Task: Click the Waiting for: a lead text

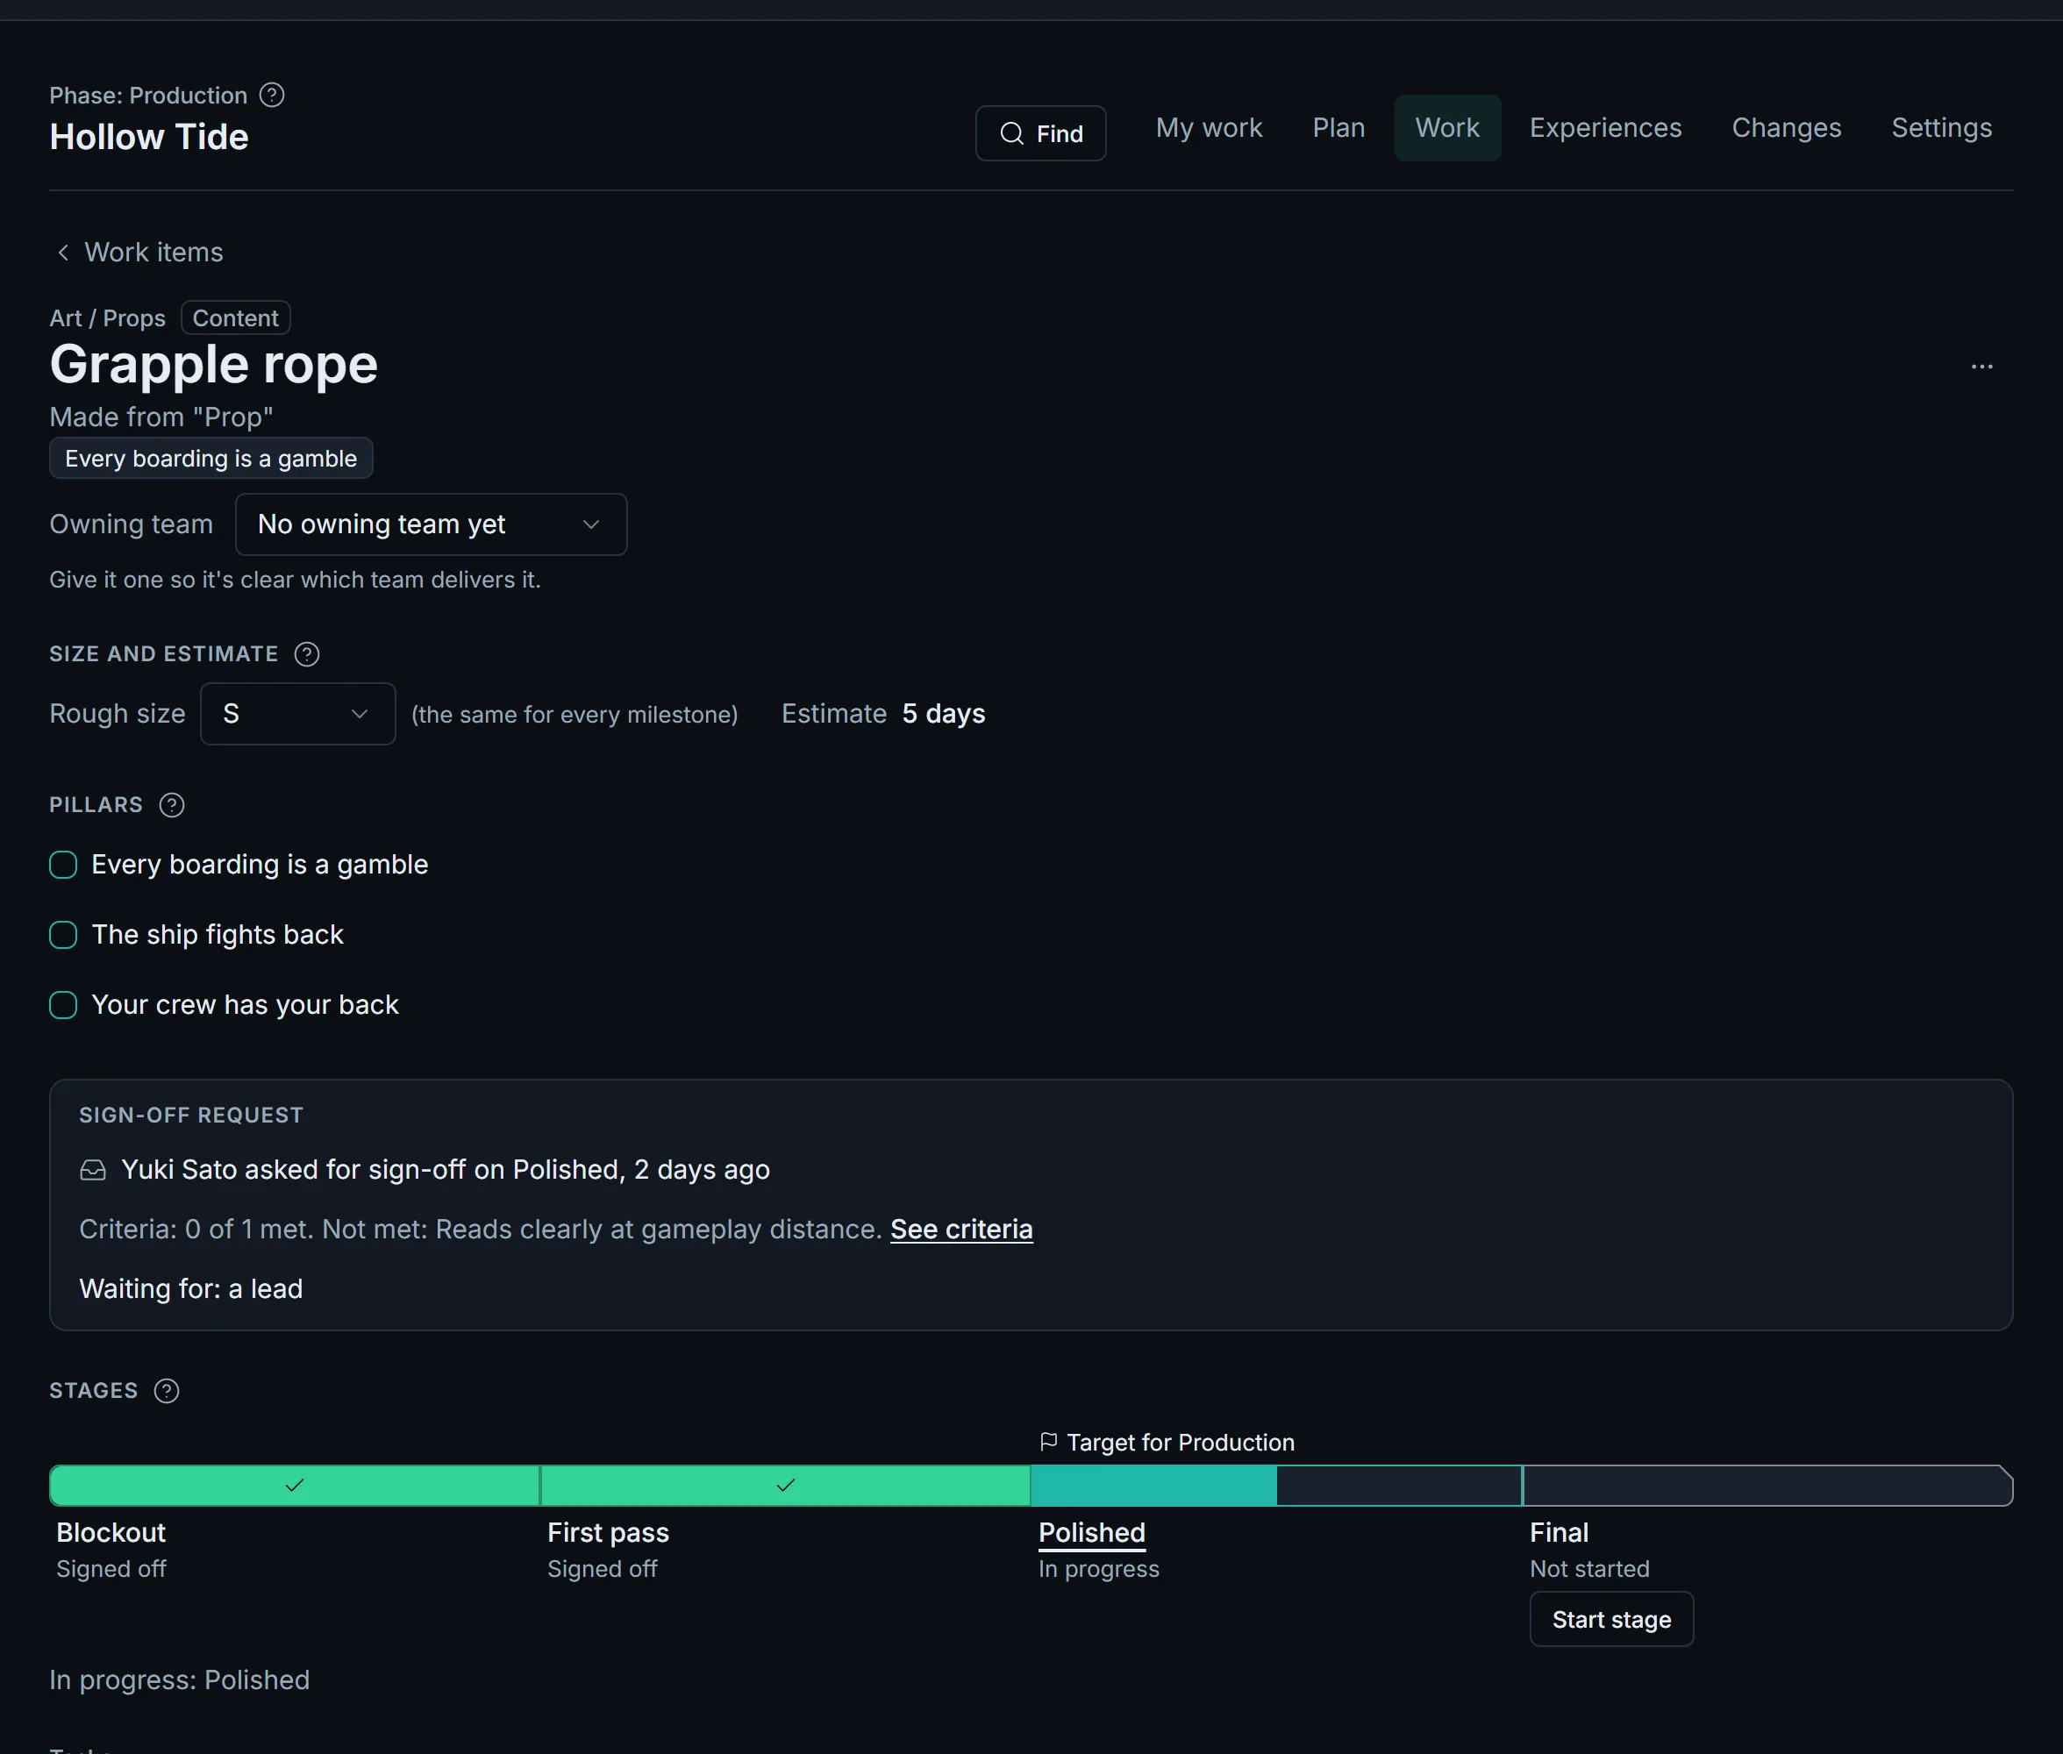Action: 191,1288
